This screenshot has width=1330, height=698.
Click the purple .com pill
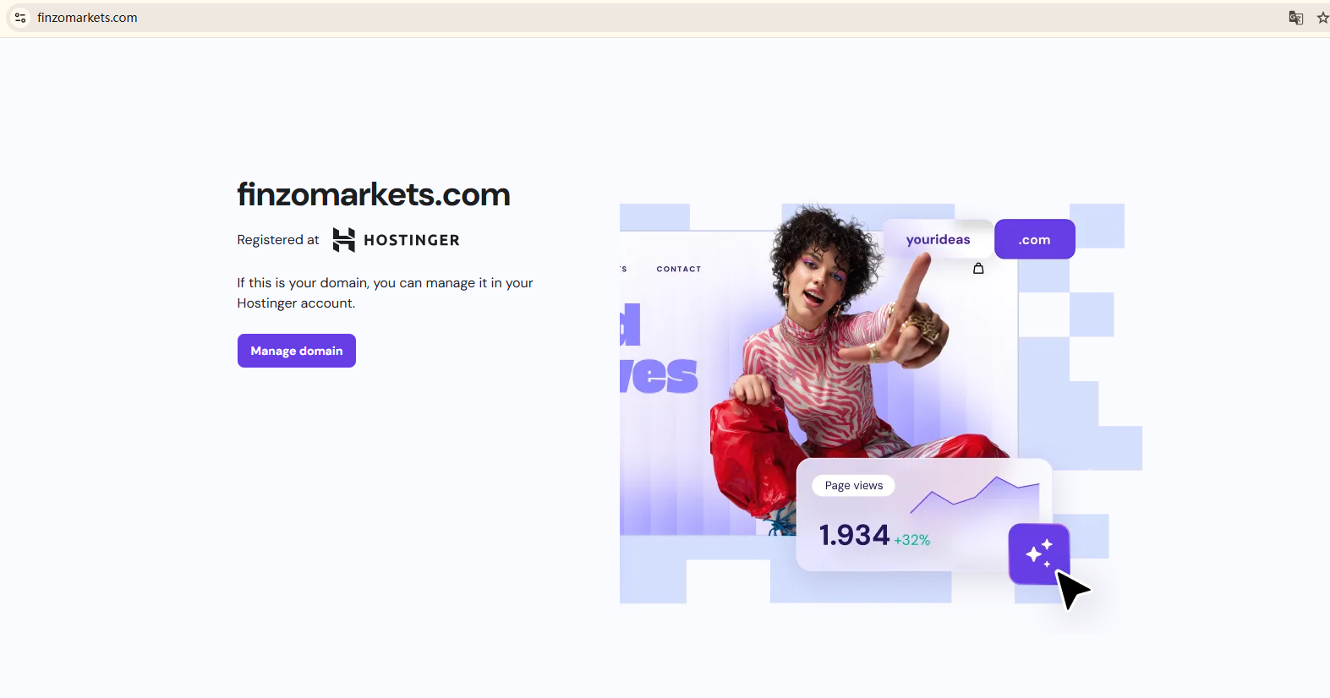coord(1035,239)
